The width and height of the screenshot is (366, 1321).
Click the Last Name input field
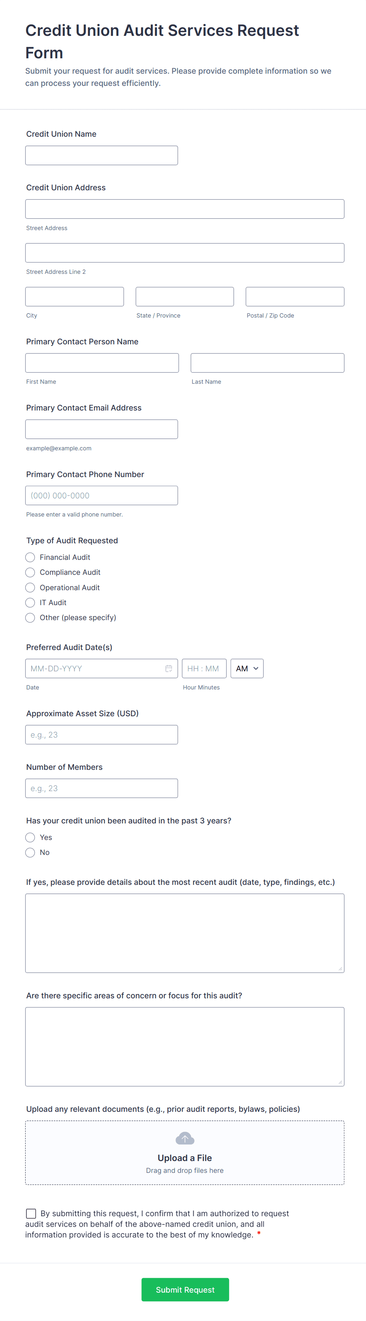coord(267,363)
